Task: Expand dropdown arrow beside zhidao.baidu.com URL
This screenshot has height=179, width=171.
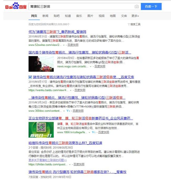Action: 70,165
